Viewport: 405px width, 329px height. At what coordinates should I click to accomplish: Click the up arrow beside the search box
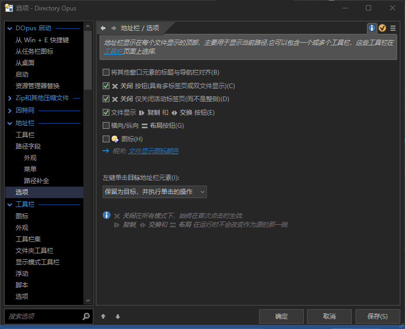pos(103,316)
